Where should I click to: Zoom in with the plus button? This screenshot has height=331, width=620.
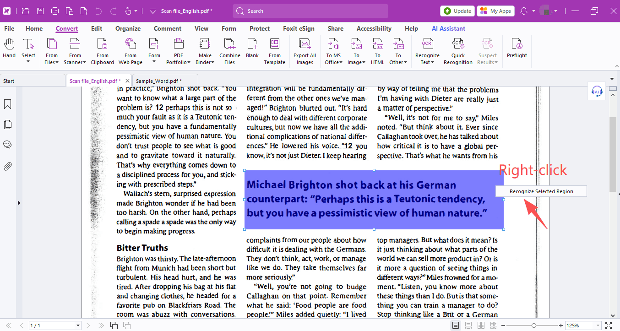point(561,326)
